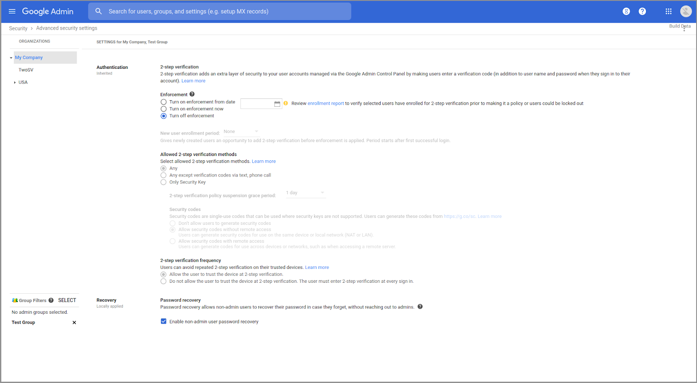This screenshot has height=383, width=697.
Task: Click the Authentication section heading
Action: (112, 67)
